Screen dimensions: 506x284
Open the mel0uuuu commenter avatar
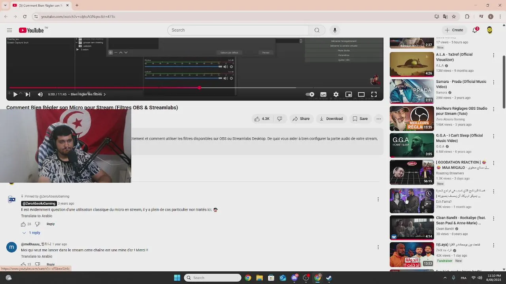tap(11, 247)
